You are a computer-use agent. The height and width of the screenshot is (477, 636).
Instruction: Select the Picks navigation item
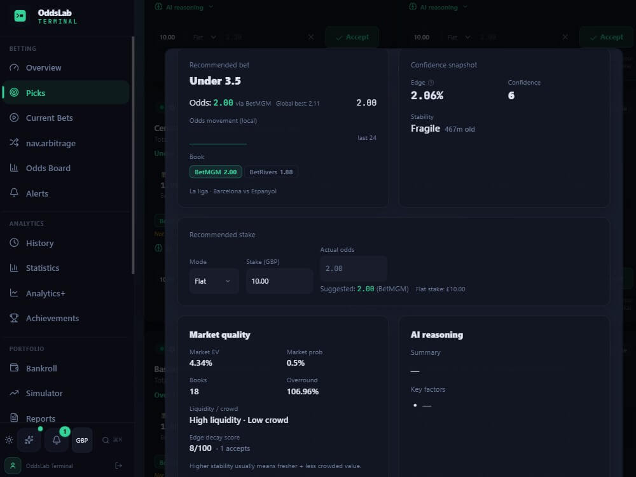(66, 93)
